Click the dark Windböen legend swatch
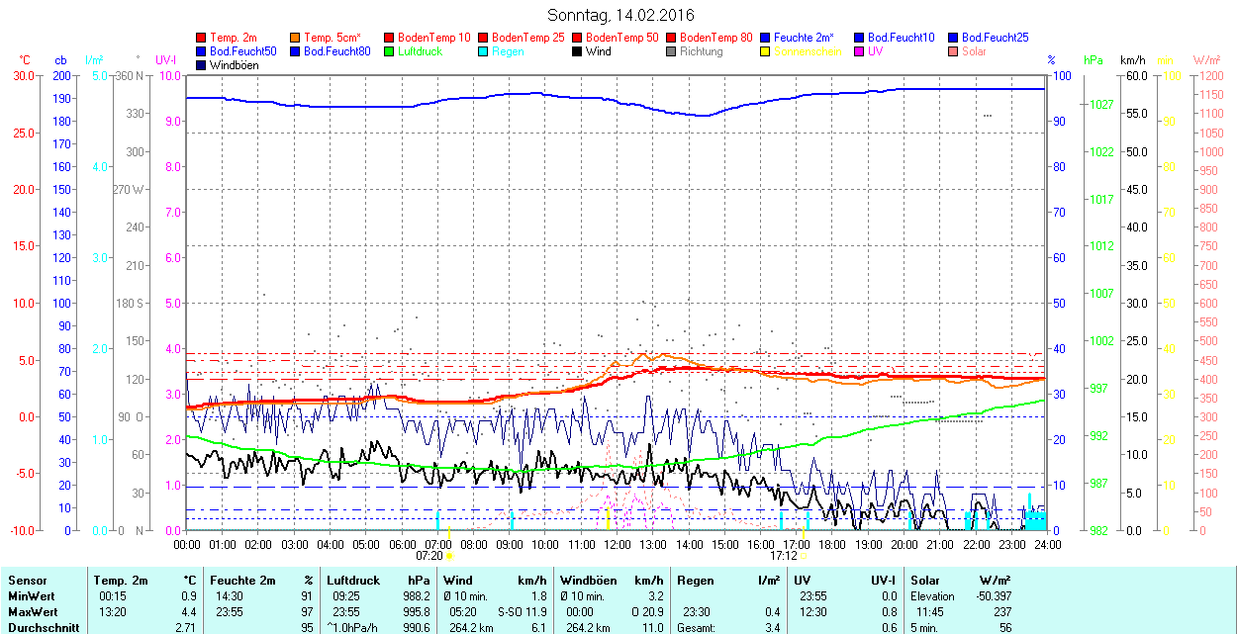Viewport: 1237px width, 634px height. click(x=202, y=65)
